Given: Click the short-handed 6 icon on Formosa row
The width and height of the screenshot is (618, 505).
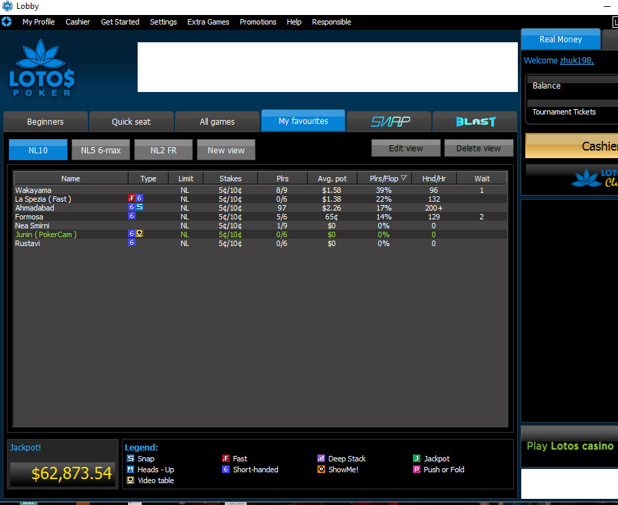Looking at the screenshot, I should click(x=132, y=216).
